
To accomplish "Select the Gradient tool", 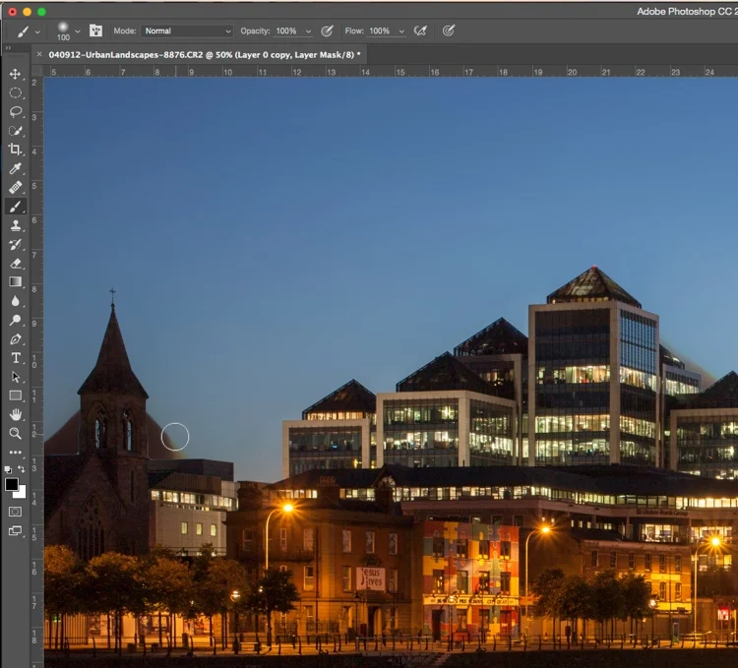I will coord(15,281).
